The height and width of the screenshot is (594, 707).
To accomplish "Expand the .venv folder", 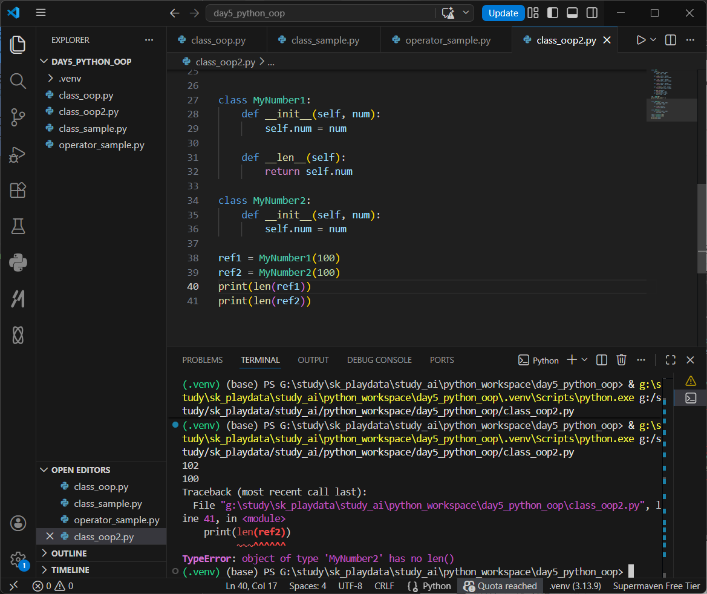I will pyautogui.click(x=101, y=79).
